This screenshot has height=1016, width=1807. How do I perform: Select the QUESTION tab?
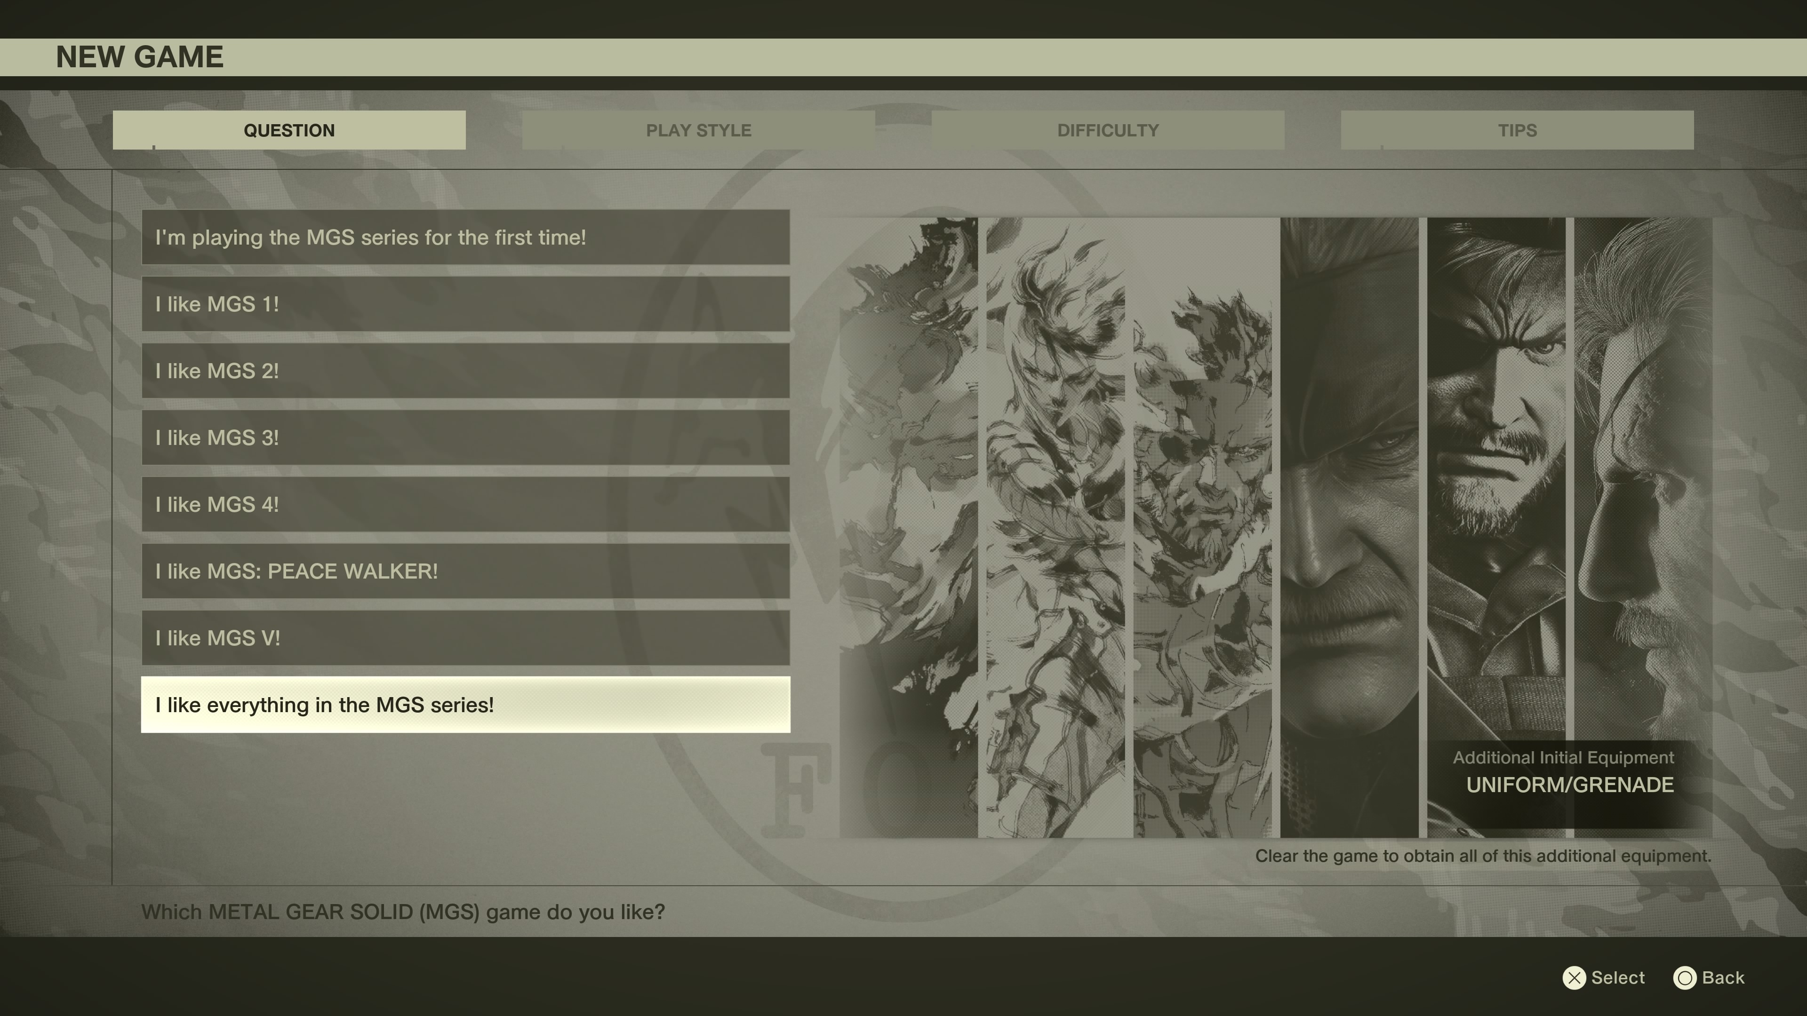point(289,130)
